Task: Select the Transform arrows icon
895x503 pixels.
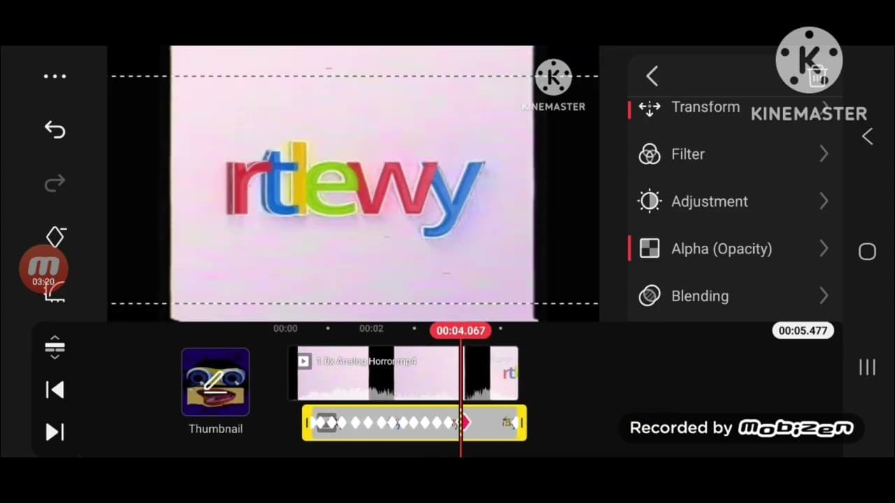Action: pos(650,108)
